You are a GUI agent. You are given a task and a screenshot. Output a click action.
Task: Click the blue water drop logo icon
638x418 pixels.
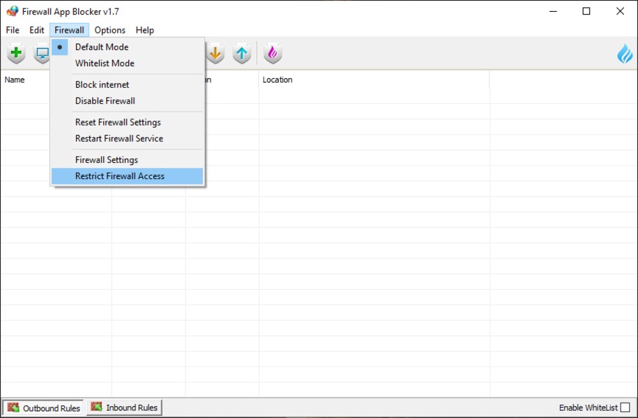tap(625, 54)
